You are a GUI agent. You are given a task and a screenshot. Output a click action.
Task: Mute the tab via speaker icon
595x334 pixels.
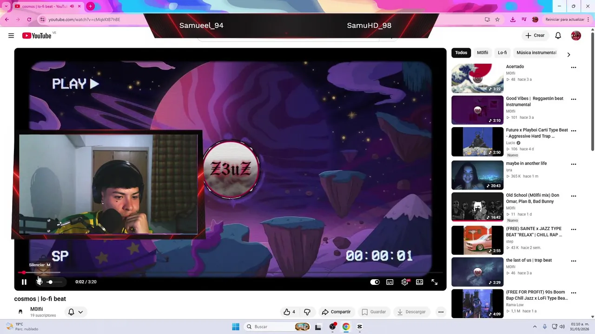72,6
